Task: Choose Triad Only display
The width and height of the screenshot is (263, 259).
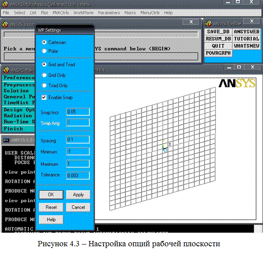Action: [44, 86]
